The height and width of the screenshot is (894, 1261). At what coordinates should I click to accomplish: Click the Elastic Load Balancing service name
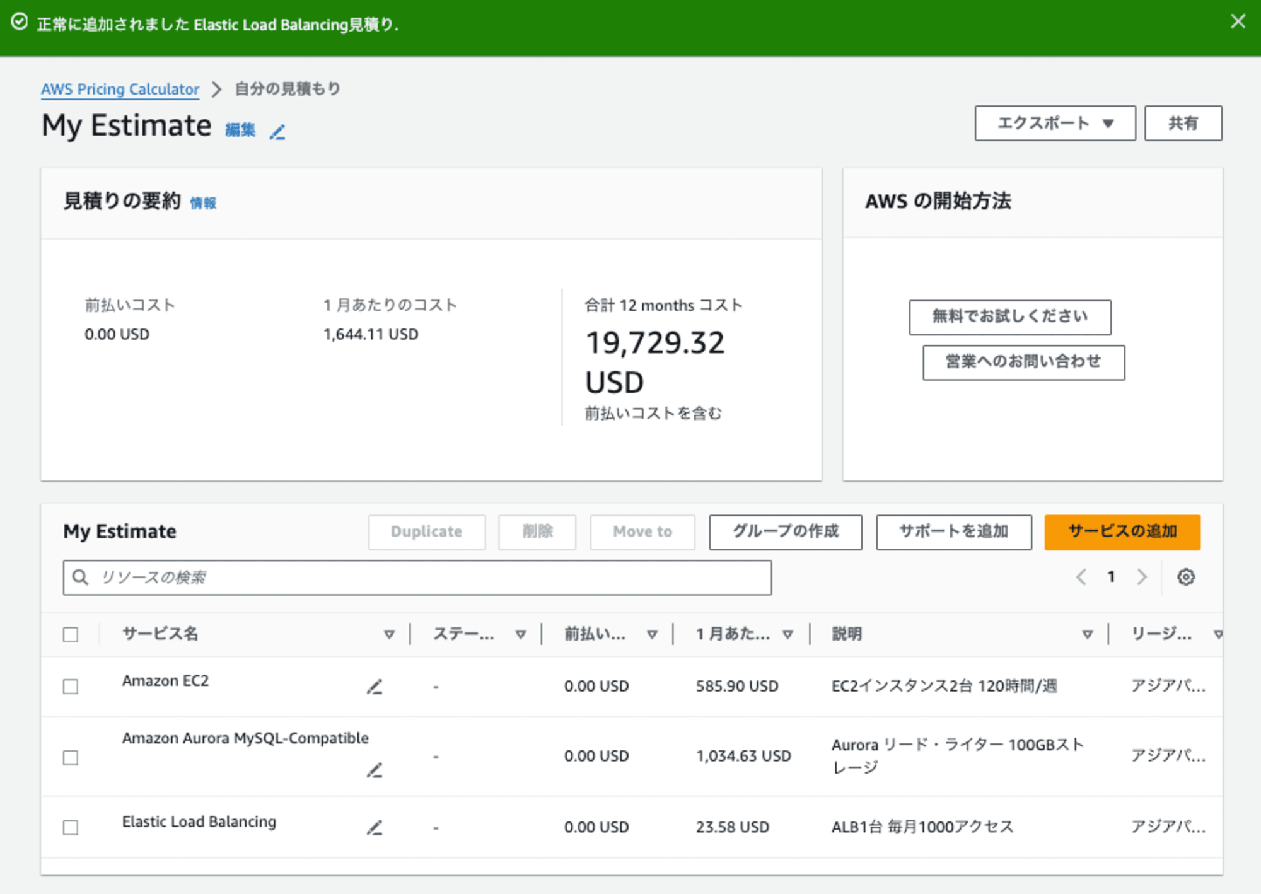(x=199, y=822)
